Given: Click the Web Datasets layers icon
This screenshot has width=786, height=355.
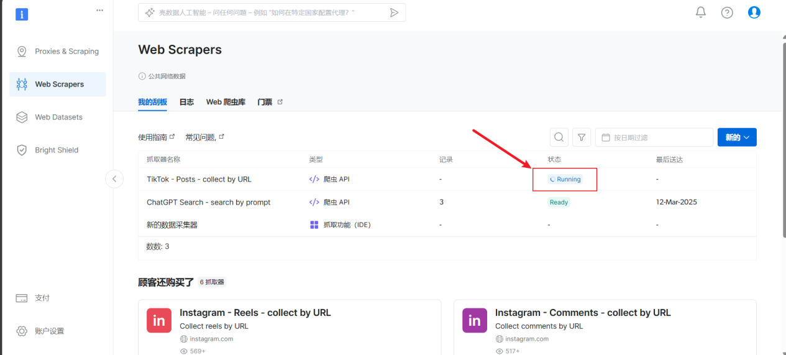Looking at the screenshot, I should click(22, 117).
